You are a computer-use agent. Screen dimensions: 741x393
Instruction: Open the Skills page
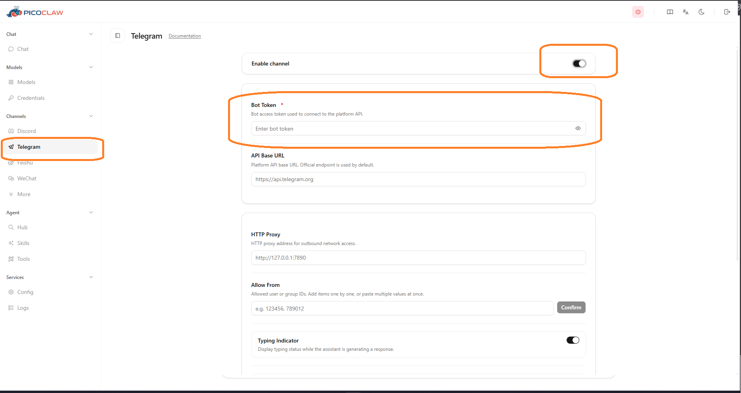[50, 243]
